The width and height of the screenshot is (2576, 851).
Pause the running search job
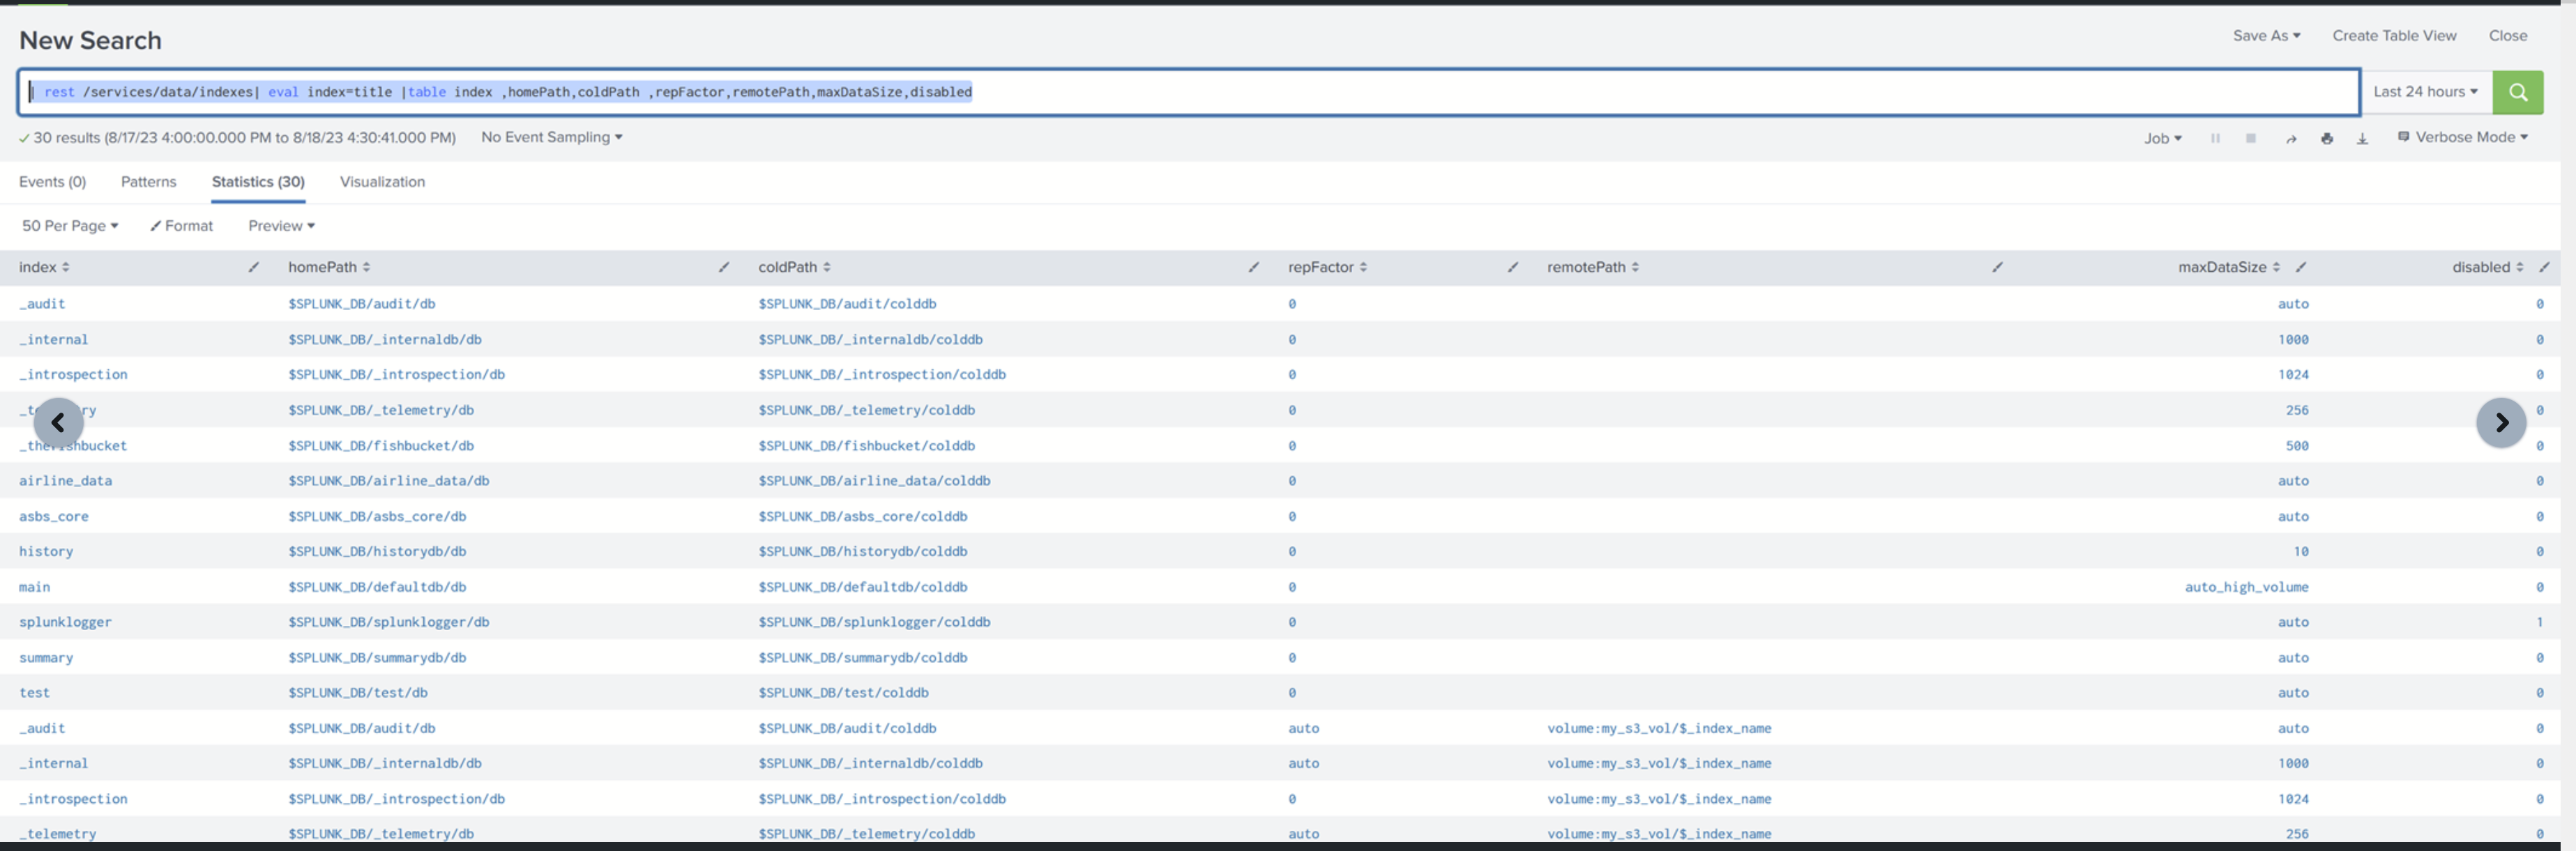pyautogui.click(x=2216, y=137)
